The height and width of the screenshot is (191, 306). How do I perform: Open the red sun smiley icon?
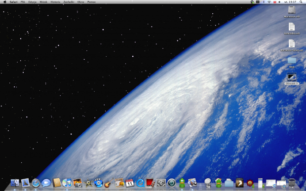point(250,184)
